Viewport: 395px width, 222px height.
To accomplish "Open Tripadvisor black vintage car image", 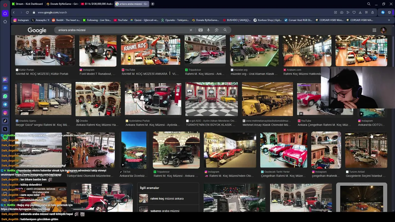I will point(176,150).
